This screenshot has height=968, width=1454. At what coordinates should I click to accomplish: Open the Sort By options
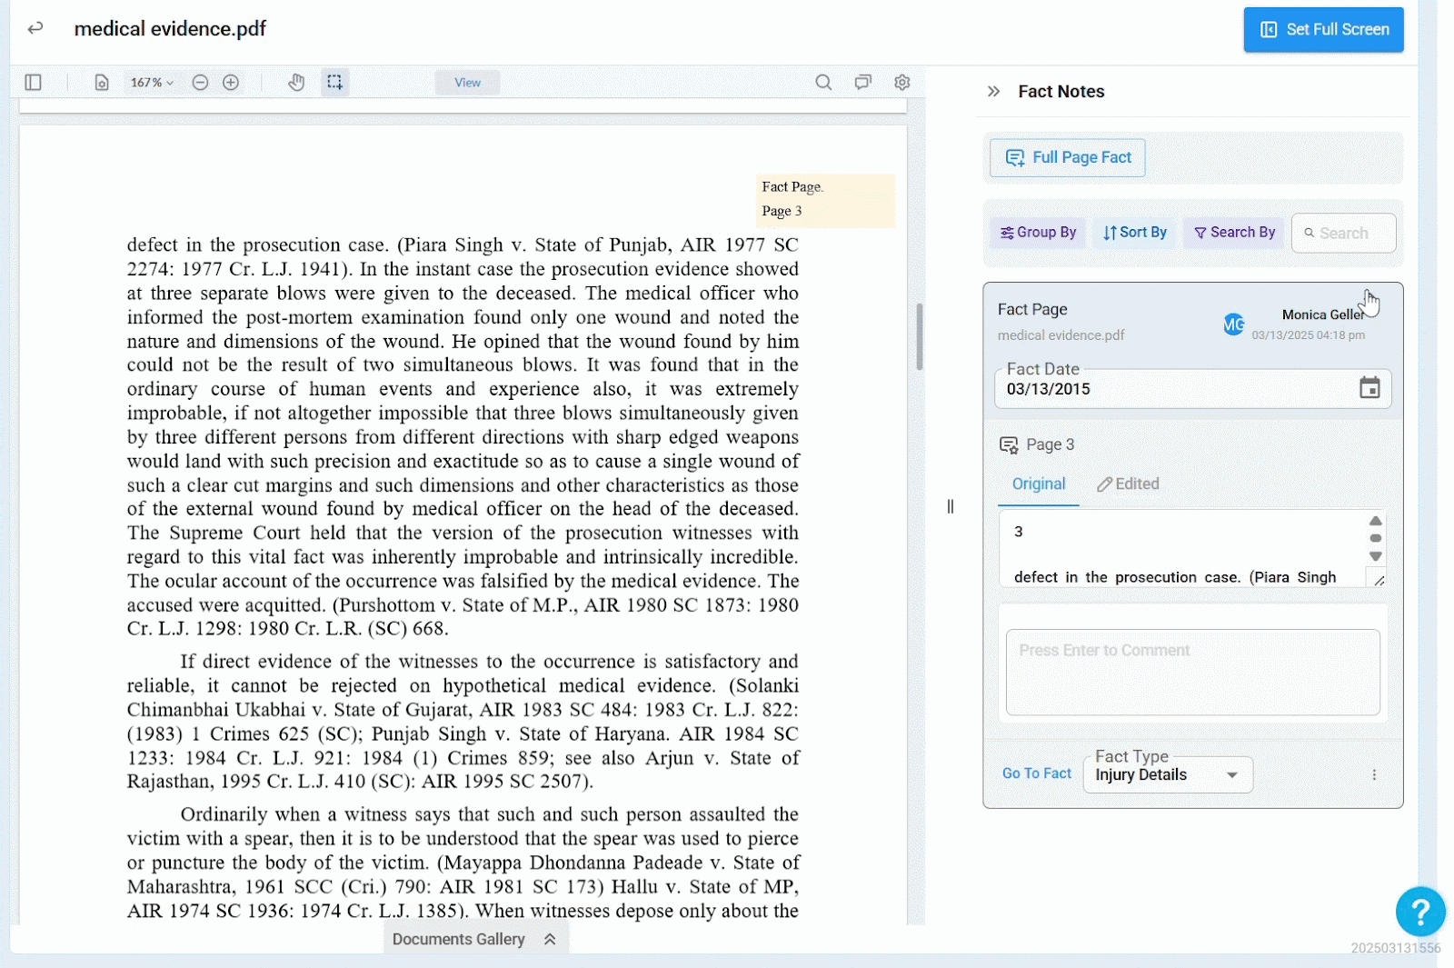(1134, 233)
